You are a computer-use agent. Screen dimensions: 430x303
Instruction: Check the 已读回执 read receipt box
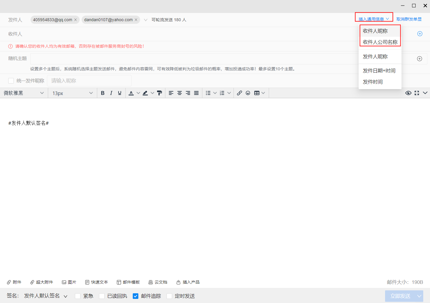click(102, 296)
